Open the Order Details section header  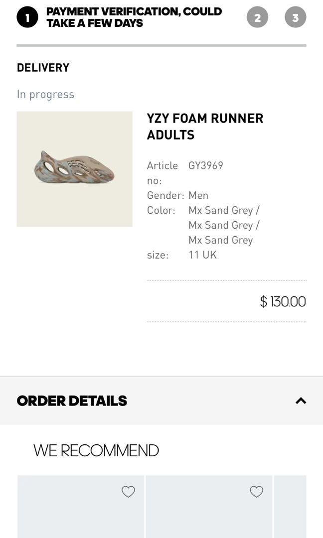click(161, 401)
